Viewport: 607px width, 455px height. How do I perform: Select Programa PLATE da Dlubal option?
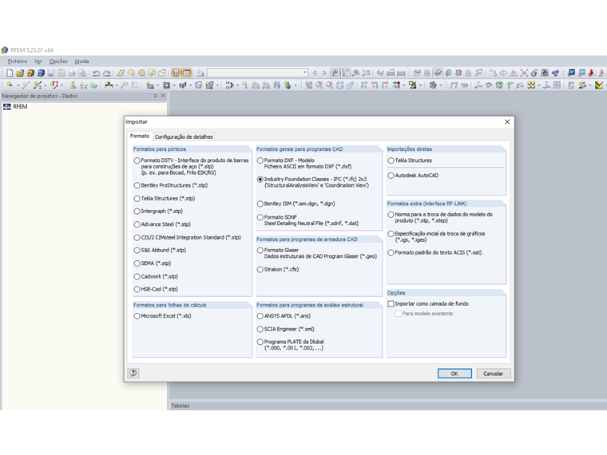260,342
